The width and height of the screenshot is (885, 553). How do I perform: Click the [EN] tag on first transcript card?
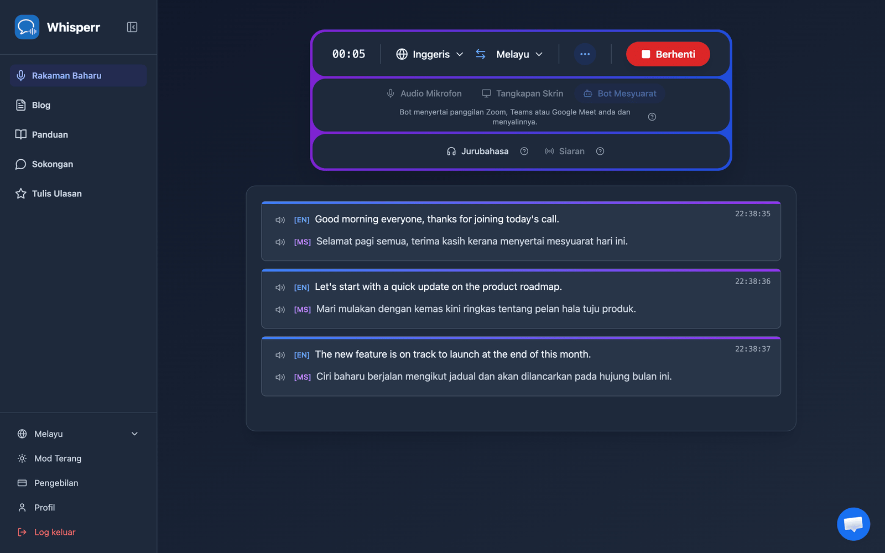tap(301, 220)
